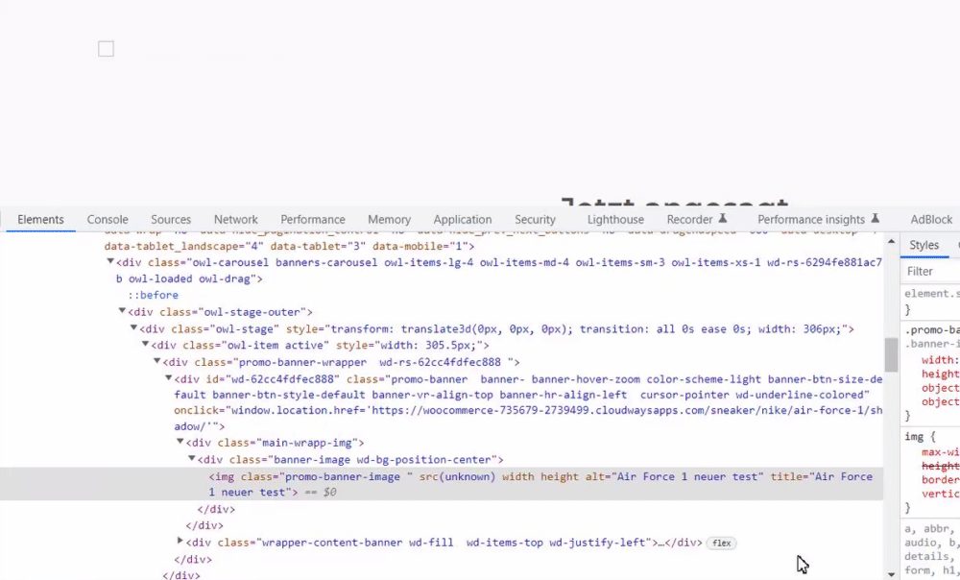
Task: Open the Application tab
Action: tap(463, 219)
